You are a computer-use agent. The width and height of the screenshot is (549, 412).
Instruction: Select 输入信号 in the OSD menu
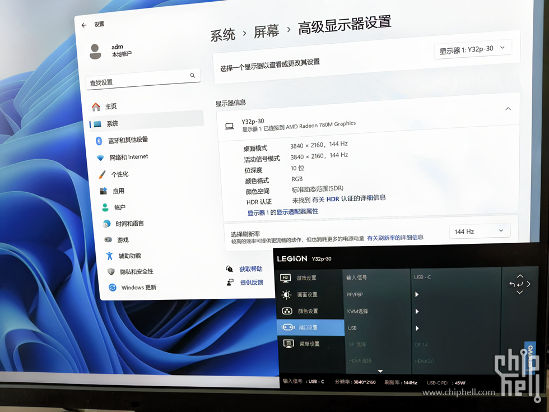coord(356,277)
